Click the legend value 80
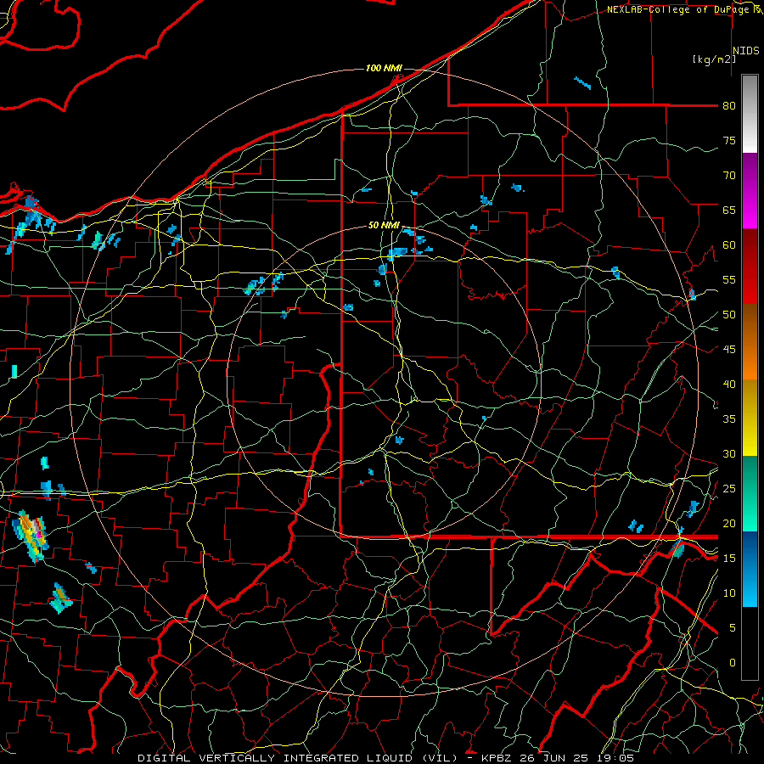Image resolution: width=764 pixels, height=764 pixels. 729,106
